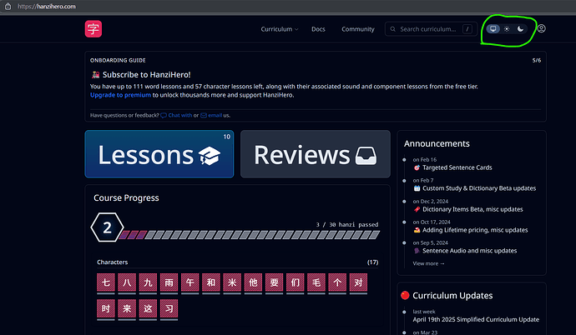This screenshot has width=576, height=335.
Task: Open the character tile 对
Action: point(358,282)
